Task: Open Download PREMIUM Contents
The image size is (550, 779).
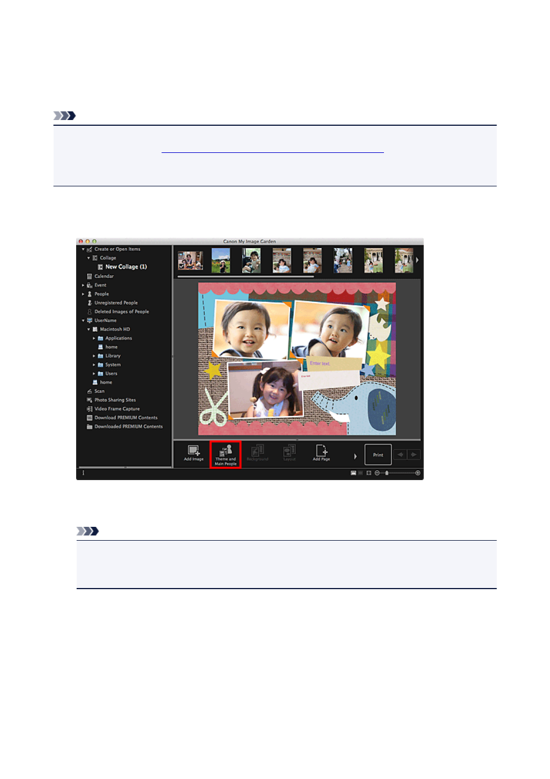Action: 126,418
